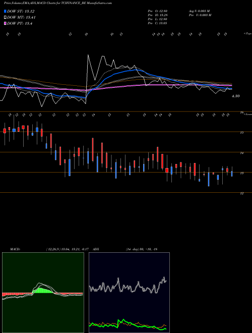Image resolution: width=252 pixels, height=333 pixels.
Task: Click the 16 price level axis label
Action: (241, 113)
